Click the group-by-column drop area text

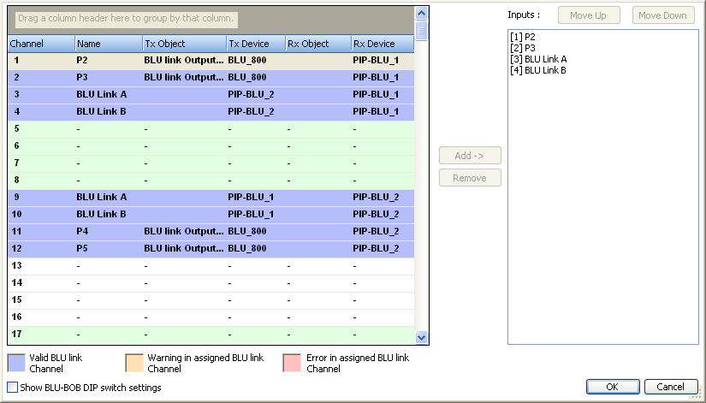[126, 19]
